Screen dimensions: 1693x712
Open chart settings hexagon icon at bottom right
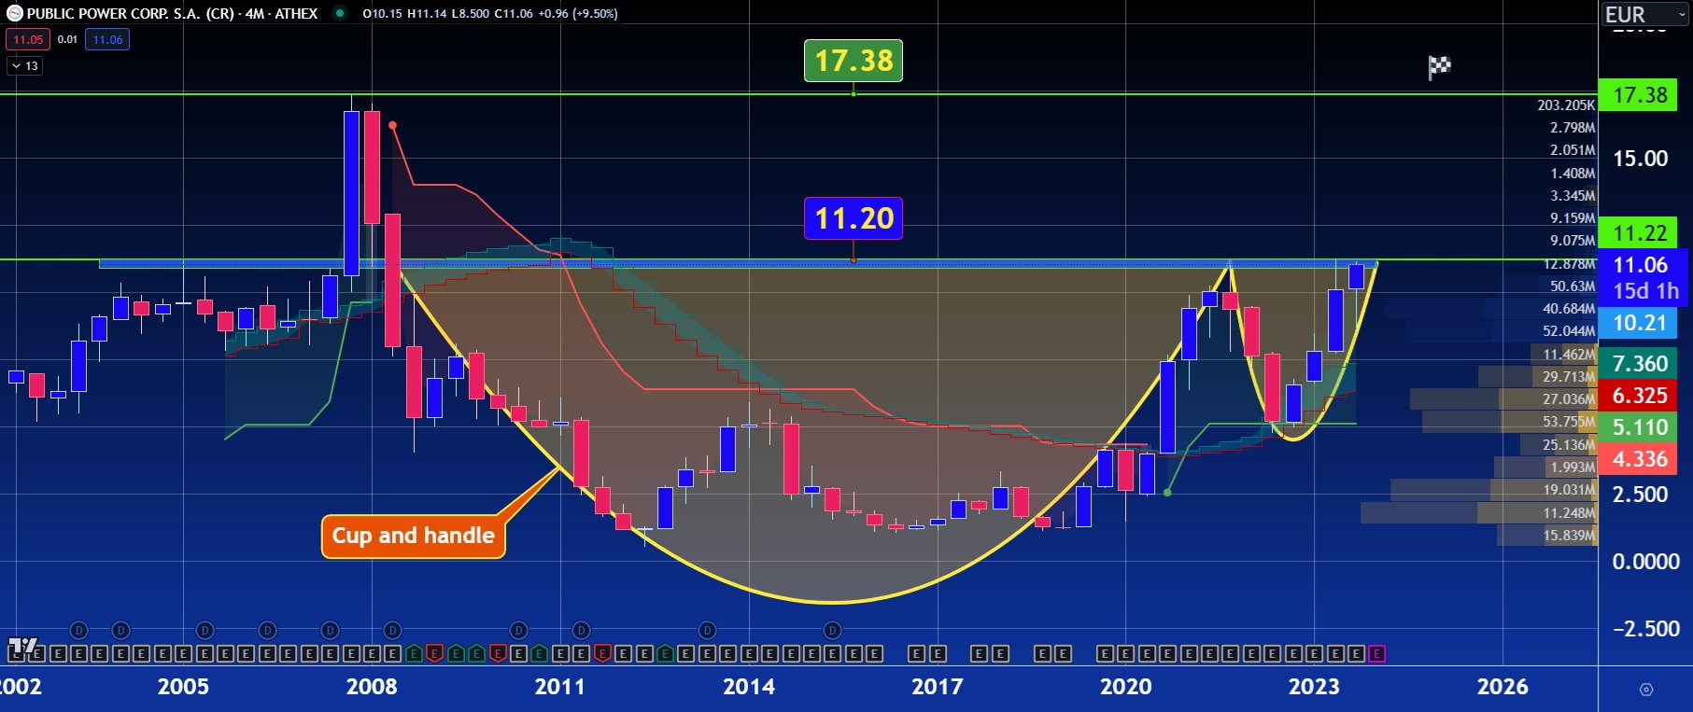pos(1646,690)
